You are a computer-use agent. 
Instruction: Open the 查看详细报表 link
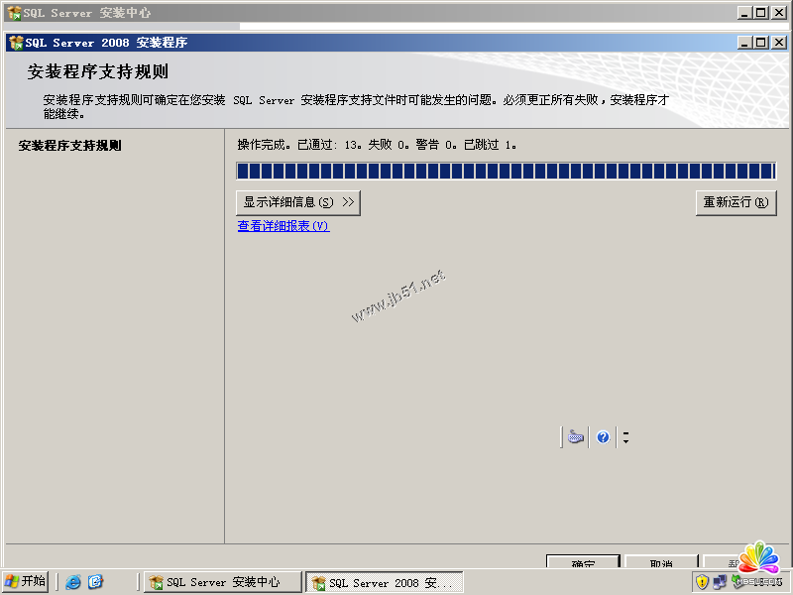click(283, 226)
